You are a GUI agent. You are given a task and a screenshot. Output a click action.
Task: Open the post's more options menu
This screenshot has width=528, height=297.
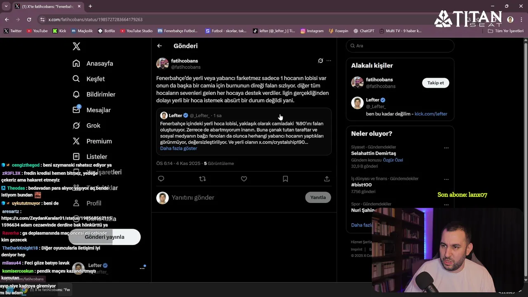(x=329, y=61)
